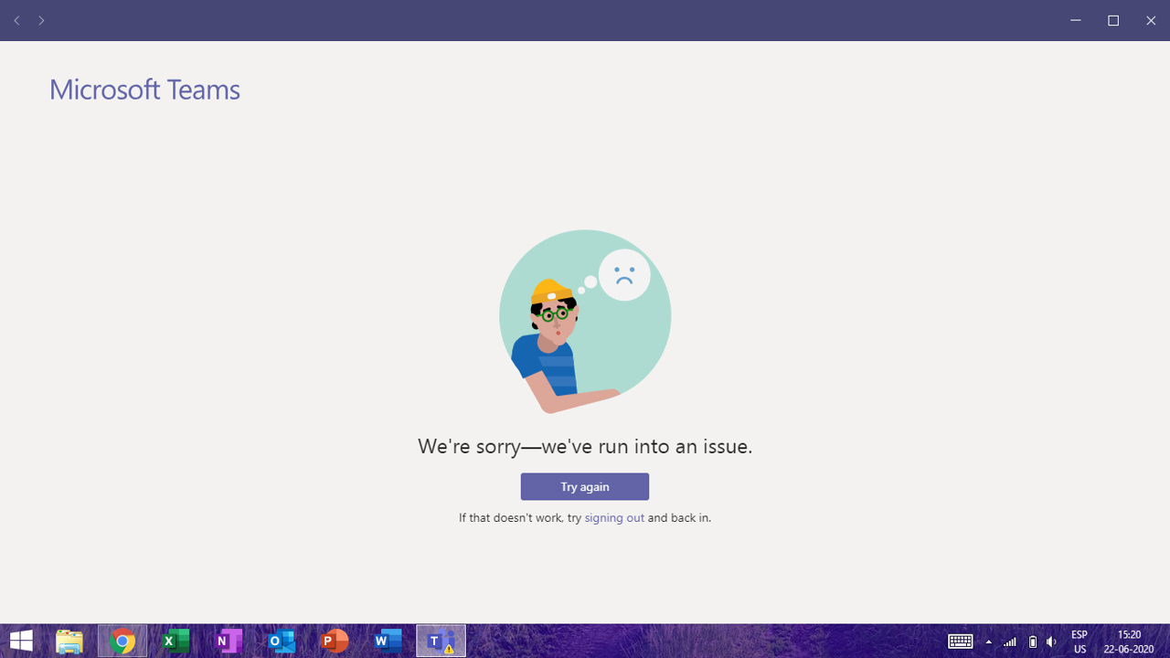
Task: Launch OneNote from the taskbar
Action: pyautogui.click(x=229, y=641)
